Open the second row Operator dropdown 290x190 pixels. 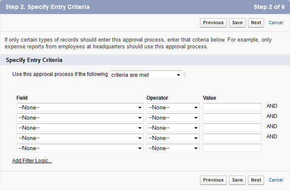point(173,117)
